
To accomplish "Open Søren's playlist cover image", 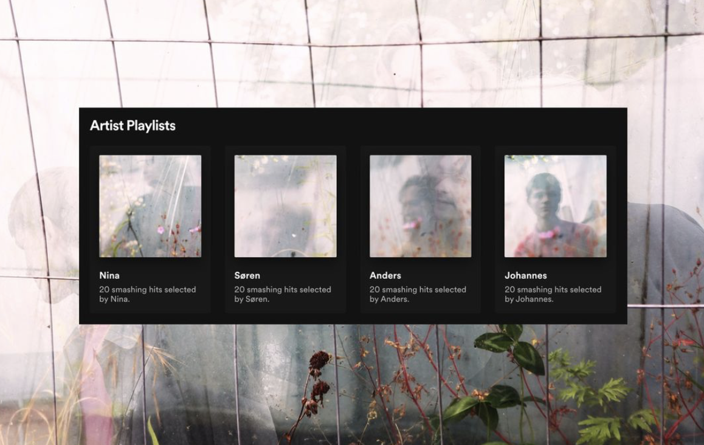I will [285, 206].
